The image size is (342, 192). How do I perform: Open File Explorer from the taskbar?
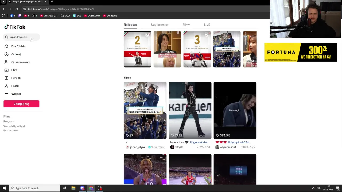click(x=73, y=188)
